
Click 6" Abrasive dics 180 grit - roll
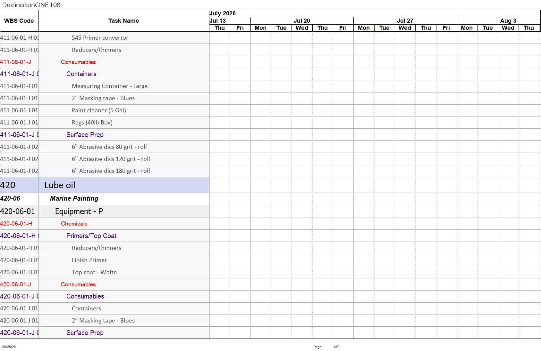pyautogui.click(x=105, y=171)
